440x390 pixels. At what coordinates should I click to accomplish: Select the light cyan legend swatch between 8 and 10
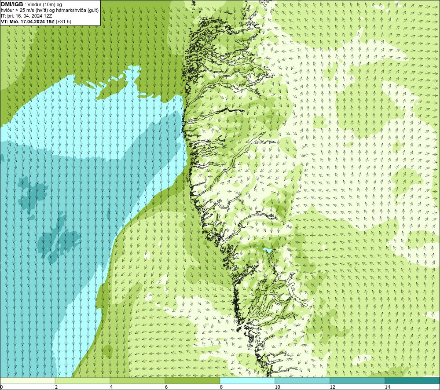click(247, 380)
